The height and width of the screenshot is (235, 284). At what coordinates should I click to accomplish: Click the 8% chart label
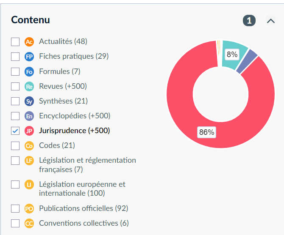pyautogui.click(x=232, y=55)
